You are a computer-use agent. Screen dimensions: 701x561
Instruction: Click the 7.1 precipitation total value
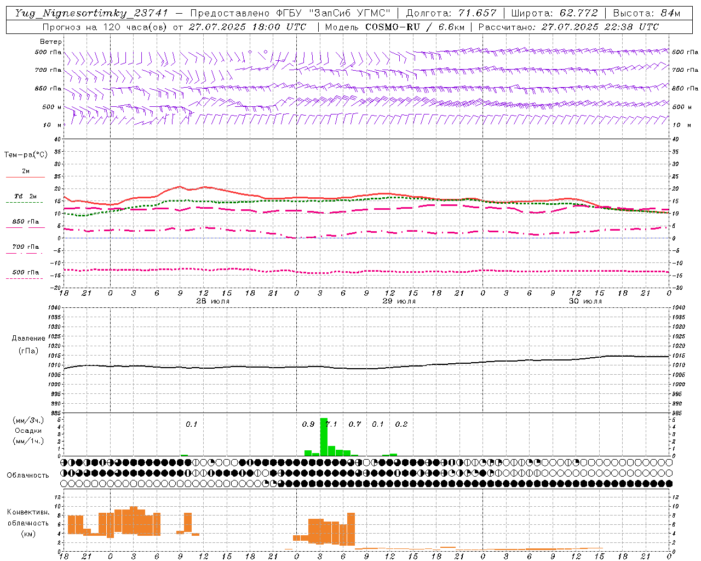pyautogui.click(x=332, y=424)
